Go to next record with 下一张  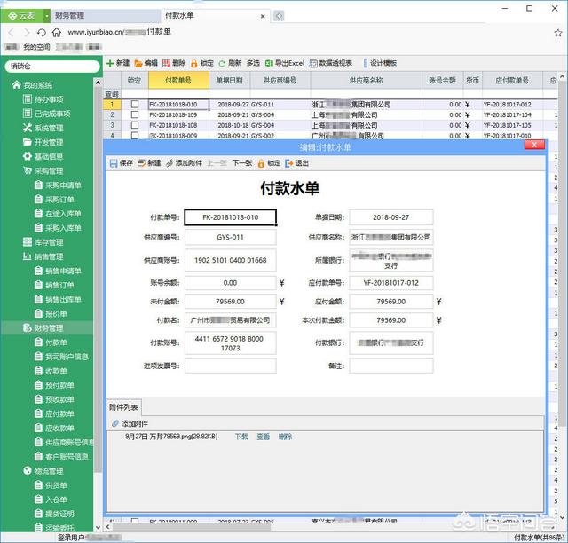[x=241, y=163]
